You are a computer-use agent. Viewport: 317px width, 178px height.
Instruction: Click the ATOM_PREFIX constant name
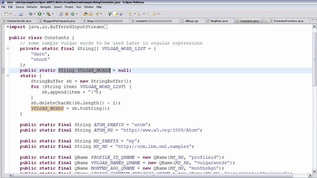[x=109, y=125]
